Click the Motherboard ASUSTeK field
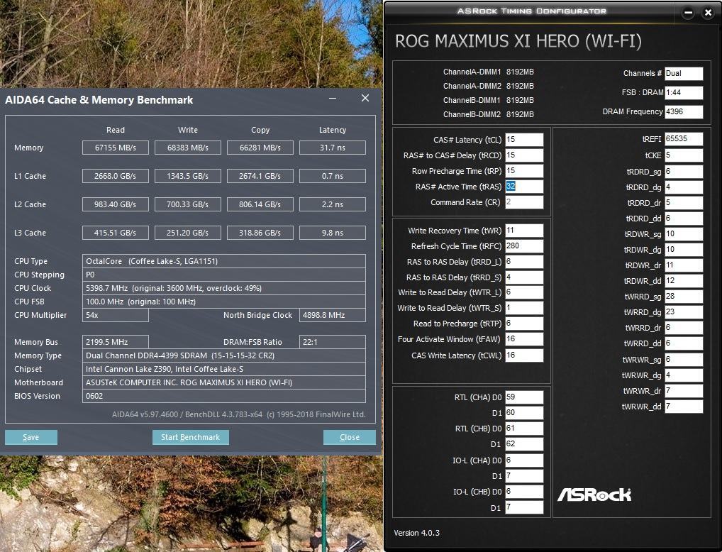This screenshot has width=722, height=552. point(224,382)
